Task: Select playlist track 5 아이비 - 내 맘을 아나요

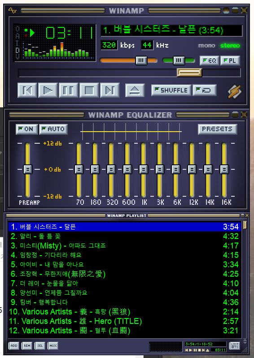Action: [125, 265]
